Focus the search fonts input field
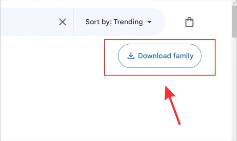Image resolution: width=237 pixels, height=141 pixels. (29, 22)
